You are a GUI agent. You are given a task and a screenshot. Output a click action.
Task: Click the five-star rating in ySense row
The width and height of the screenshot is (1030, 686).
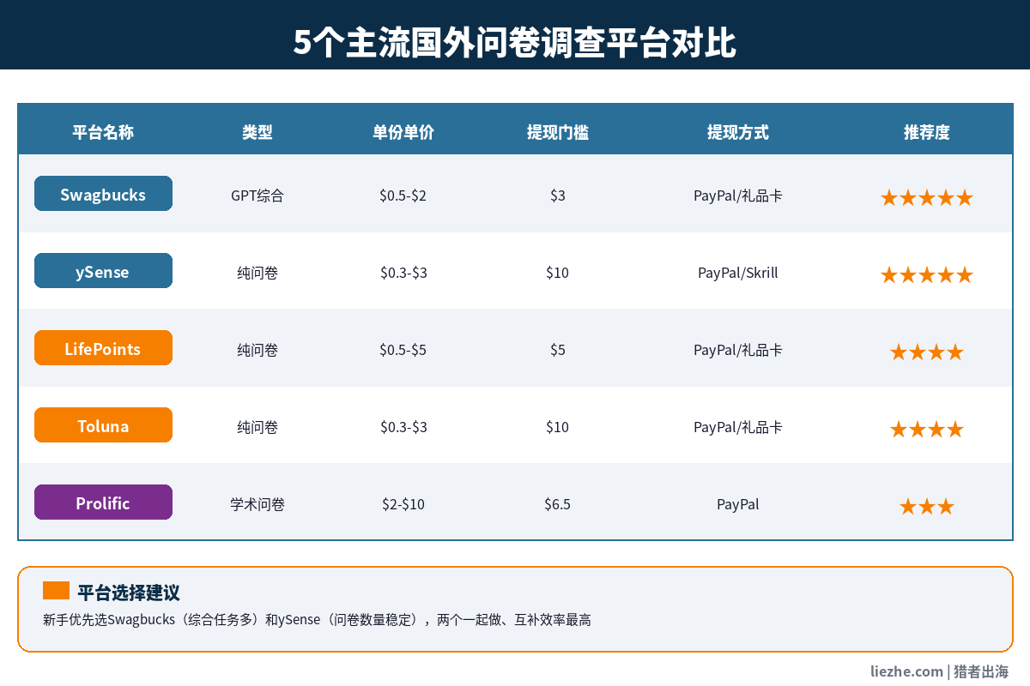(x=927, y=275)
